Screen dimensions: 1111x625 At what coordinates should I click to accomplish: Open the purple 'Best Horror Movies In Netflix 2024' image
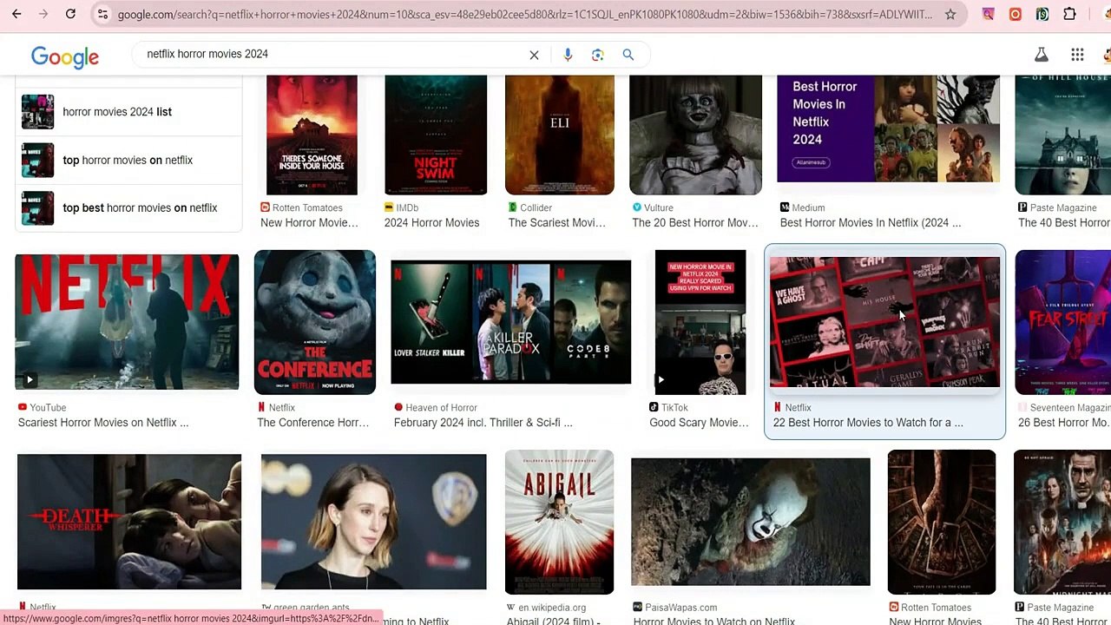(888, 128)
